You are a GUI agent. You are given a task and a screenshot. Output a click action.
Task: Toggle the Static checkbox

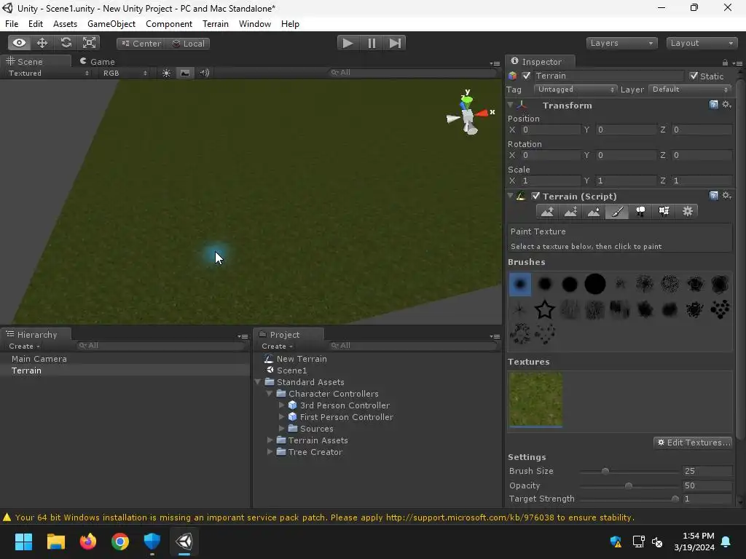click(x=694, y=76)
